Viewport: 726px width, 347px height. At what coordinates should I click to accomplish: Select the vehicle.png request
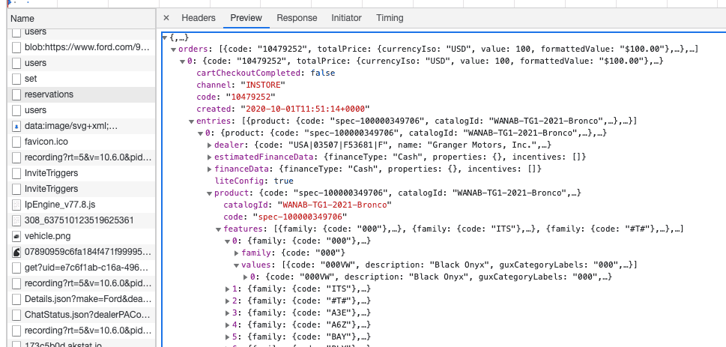point(82,236)
